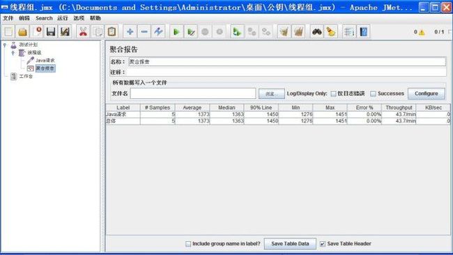This screenshot has width=453, height=255.
Task: Click the Toggle enable/disable toolbar icon
Action: click(x=158, y=32)
